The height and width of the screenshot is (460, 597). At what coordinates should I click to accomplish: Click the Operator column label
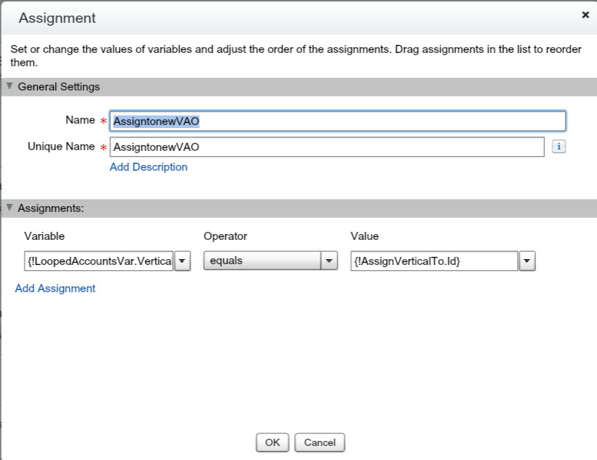(x=225, y=236)
